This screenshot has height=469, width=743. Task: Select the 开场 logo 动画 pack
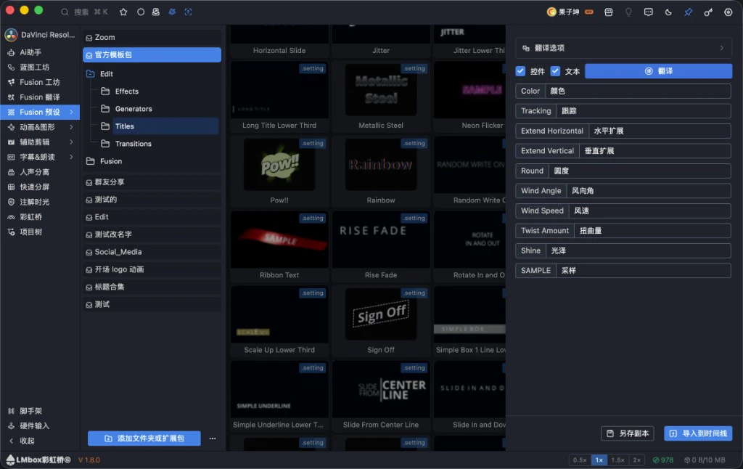[152, 269]
